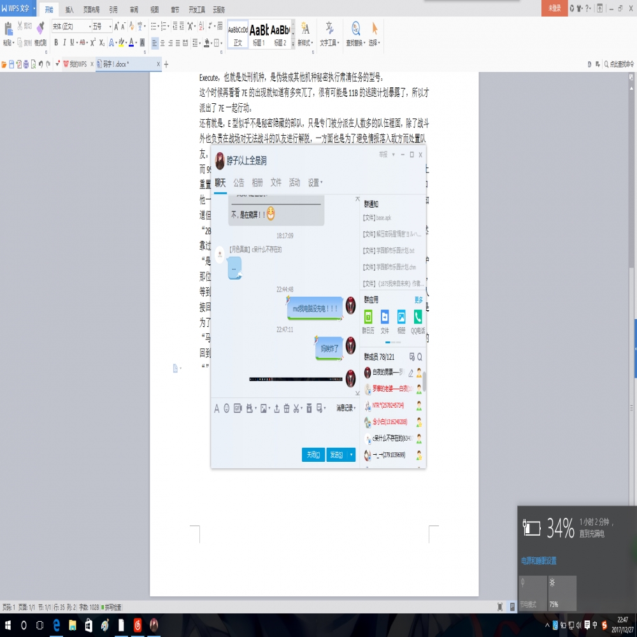
Task: Open the QQ电话 group app
Action: [418, 320]
